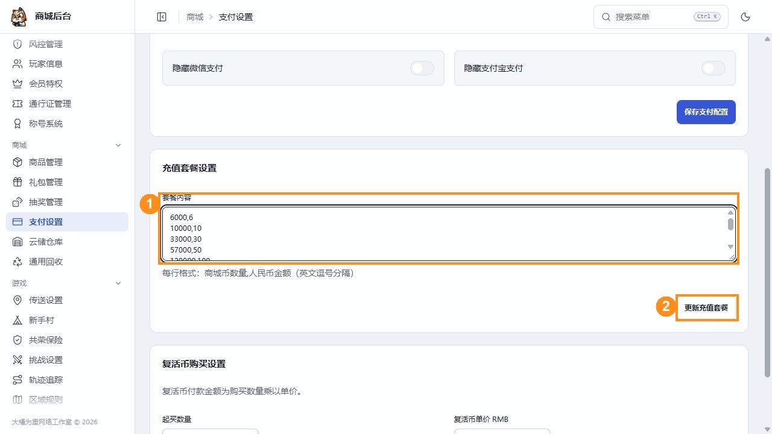Click the 称号系统 medal icon
Viewport: 772px width, 434px height.
[x=17, y=124]
